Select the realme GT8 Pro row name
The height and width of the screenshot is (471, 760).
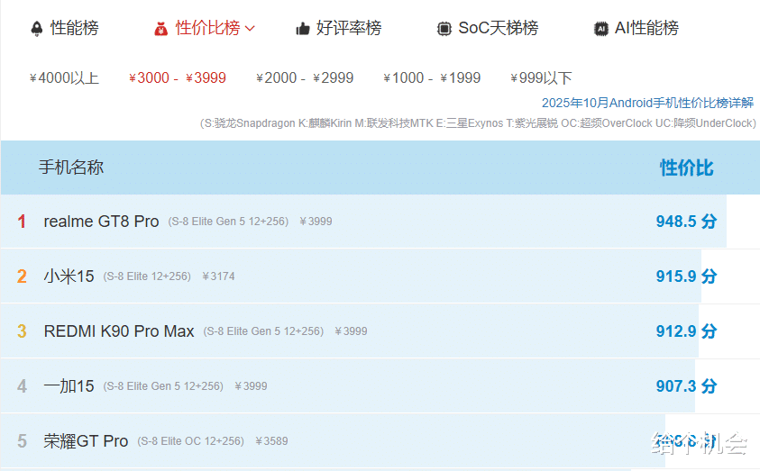(101, 222)
